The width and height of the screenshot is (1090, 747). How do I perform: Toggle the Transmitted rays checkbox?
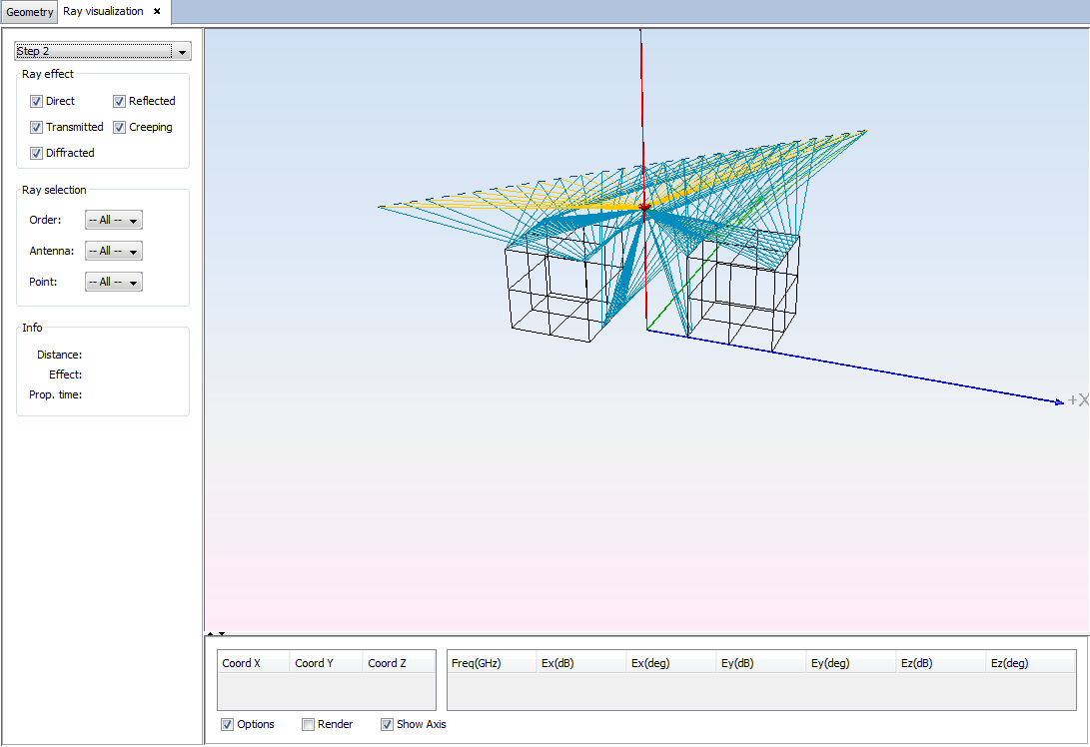tap(37, 127)
